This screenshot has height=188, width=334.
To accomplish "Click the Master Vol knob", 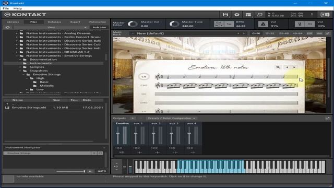I will (133, 24).
